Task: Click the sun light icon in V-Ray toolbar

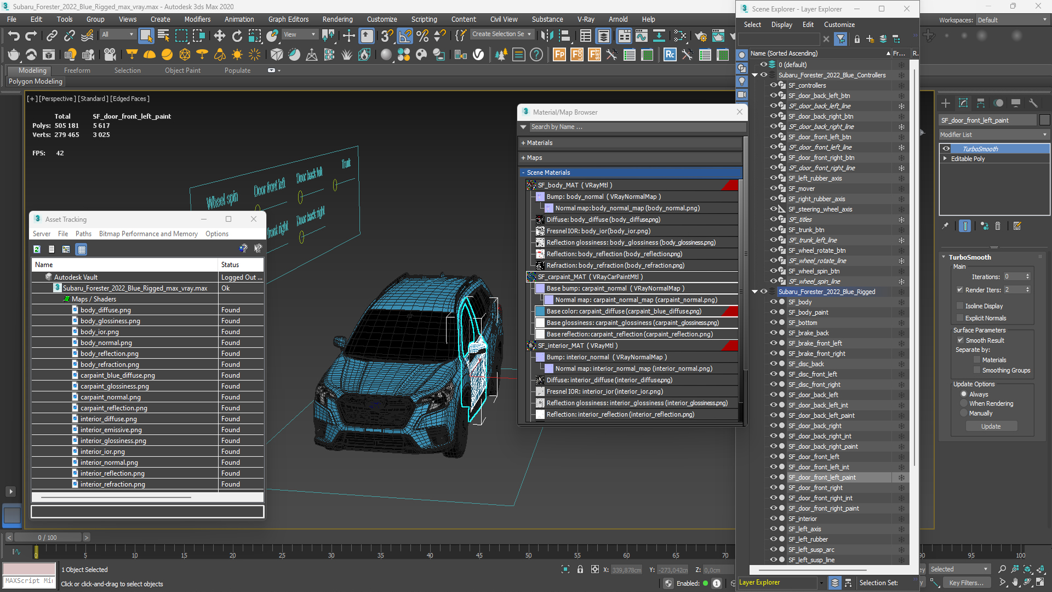Action: 237,55
